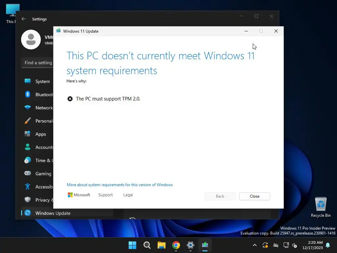Click the muted volume tray icon

tap(295, 245)
